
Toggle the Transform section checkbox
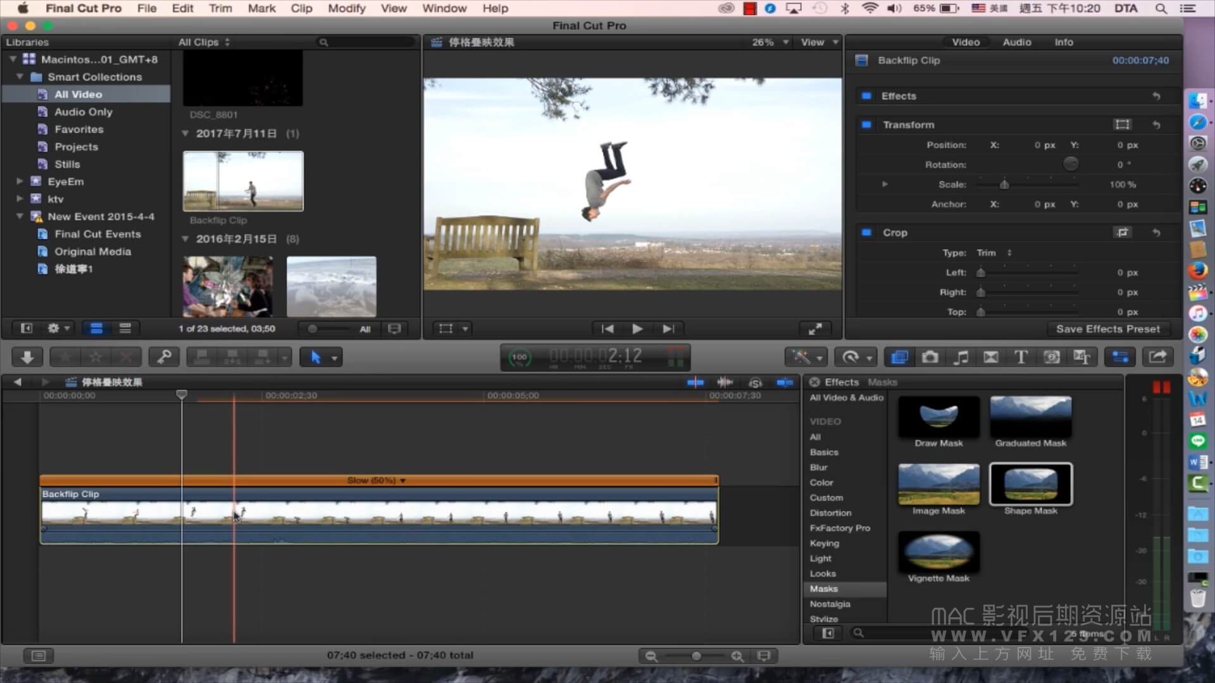(x=866, y=125)
